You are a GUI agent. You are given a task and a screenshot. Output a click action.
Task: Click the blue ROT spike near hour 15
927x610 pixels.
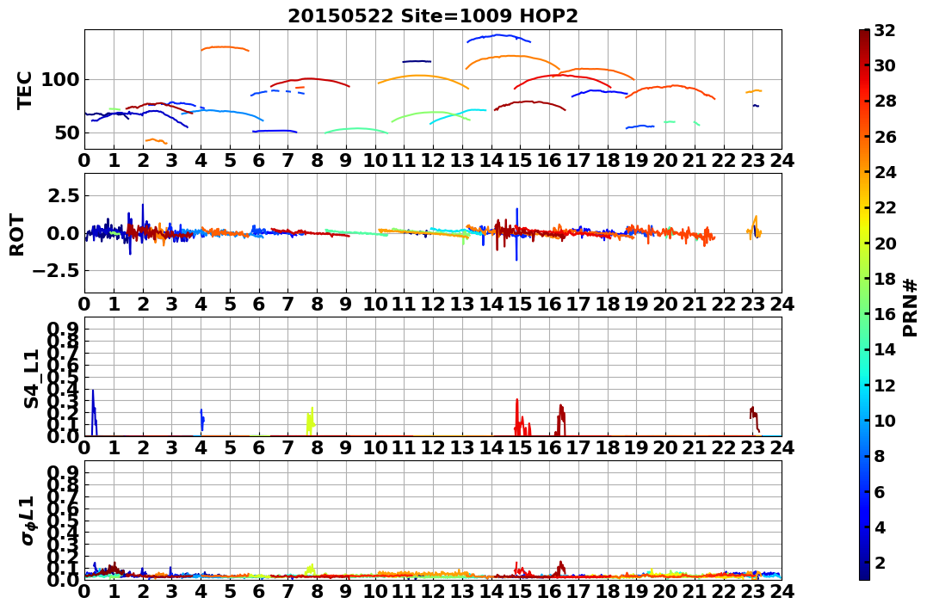[x=516, y=234]
